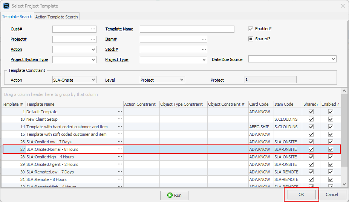Click ellipsis in SLA:Onsite:Normal - 8 Hours row
Viewport: 349px width, 202px height.
click(x=120, y=149)
